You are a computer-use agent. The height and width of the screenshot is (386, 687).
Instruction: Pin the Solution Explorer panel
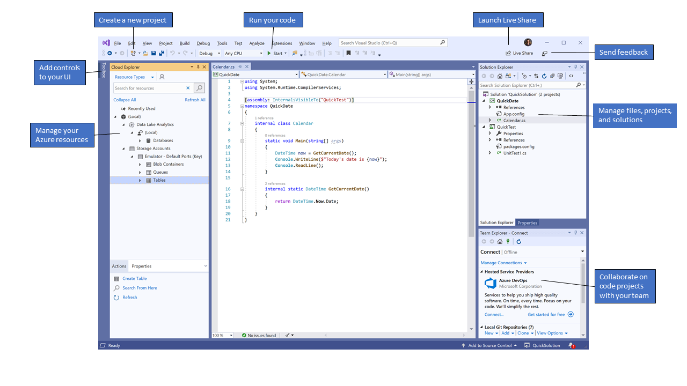pyautogui.click(x=575, y=66)
